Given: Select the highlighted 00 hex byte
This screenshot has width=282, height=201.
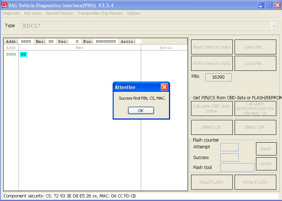Looking at the screenshot, I should pyautogui.click(x=24, y=54).
